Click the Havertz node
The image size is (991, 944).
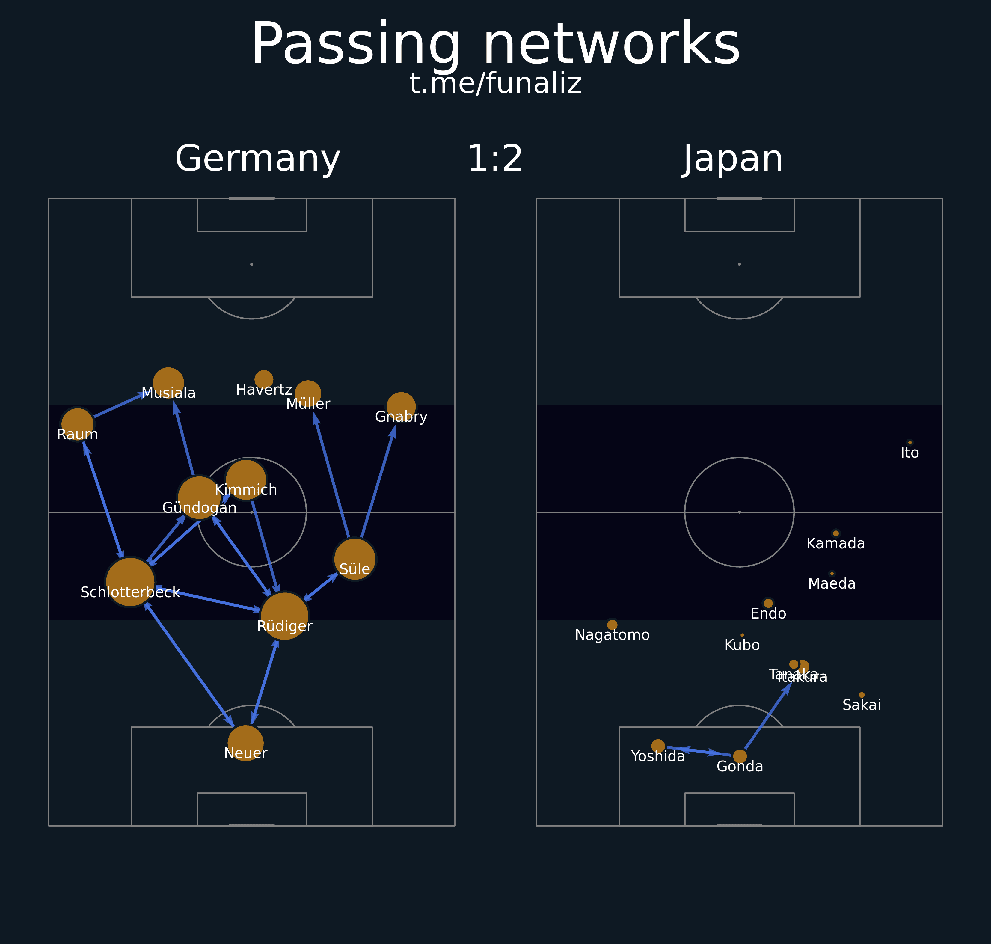click(x=264, y=379)
